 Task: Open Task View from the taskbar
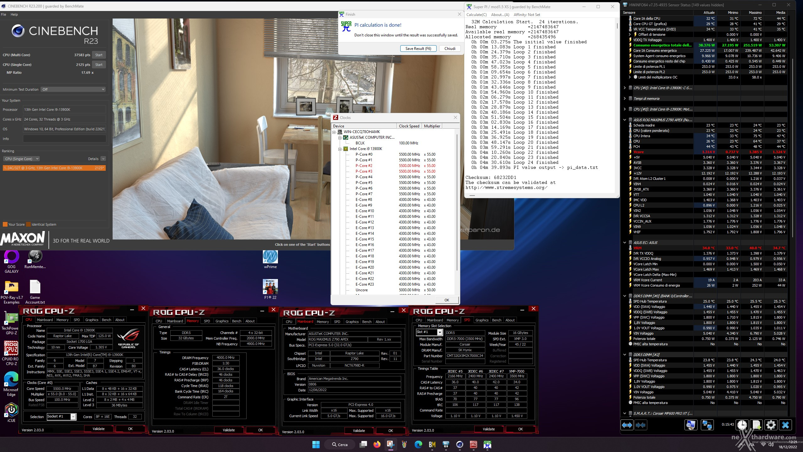tap(363, 444)
